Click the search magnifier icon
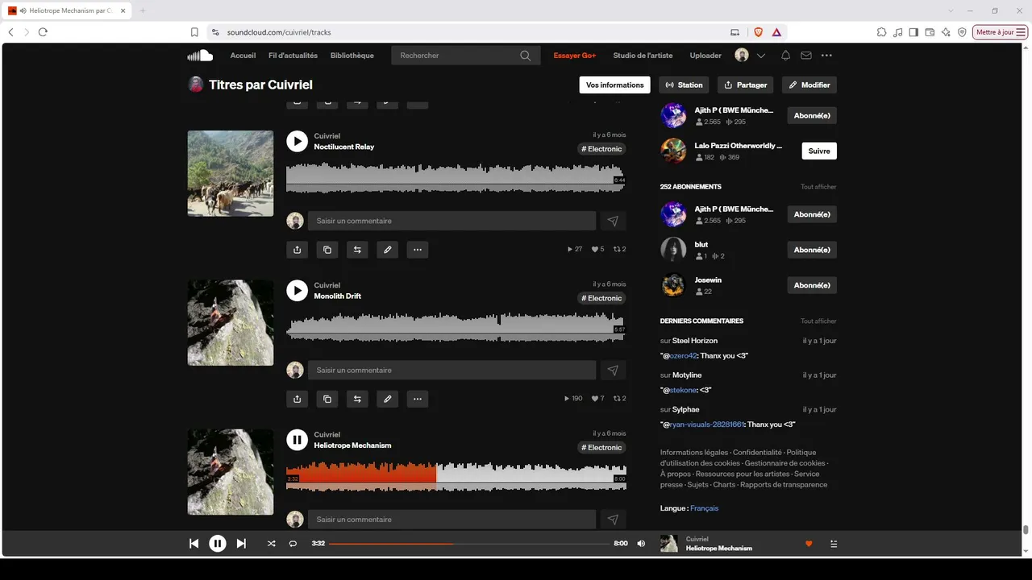Screen dimensions: 1032x580 [526, 56]
